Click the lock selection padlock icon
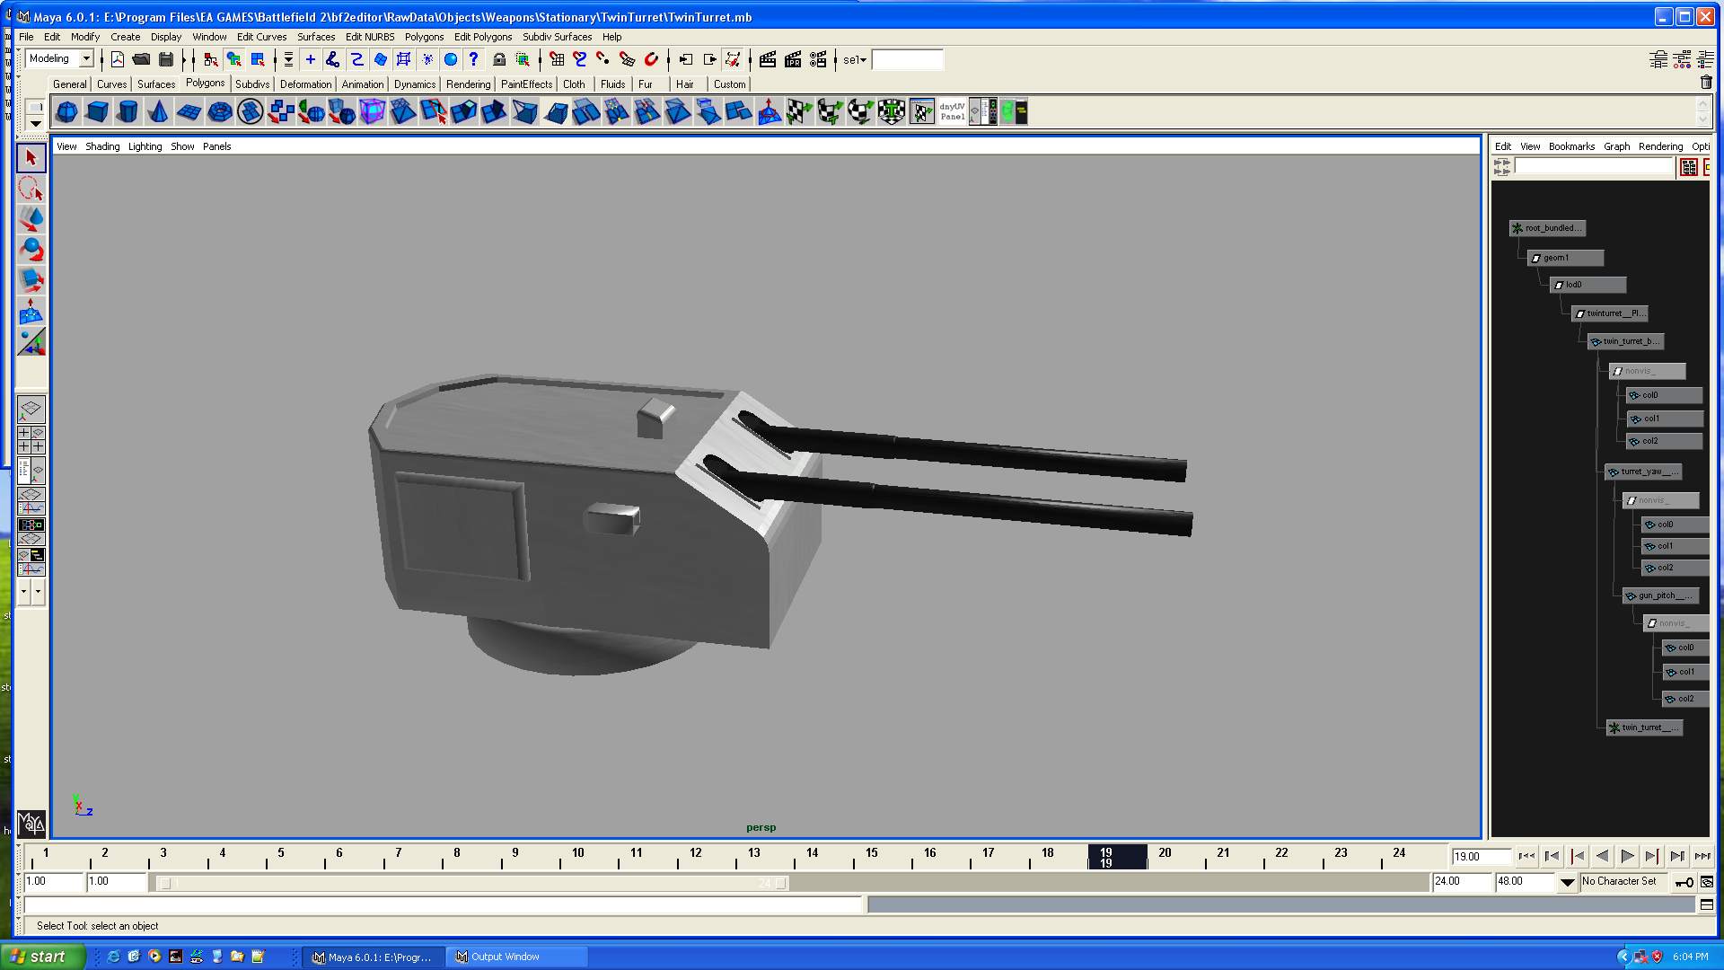This screenshot has width=1724, height=970. pos(499,59)
